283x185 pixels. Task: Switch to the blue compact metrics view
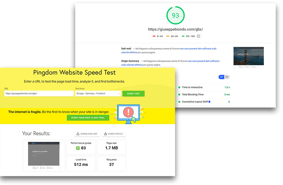pos(221,77)
